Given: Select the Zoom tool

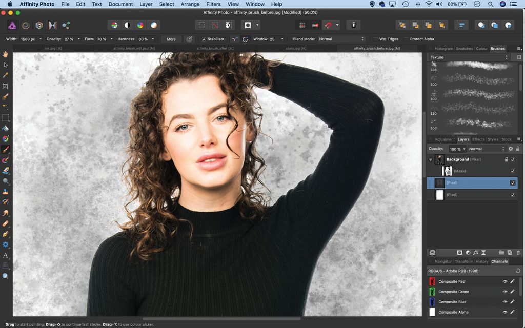Looking at the screenshot, I should click(6, 276).
